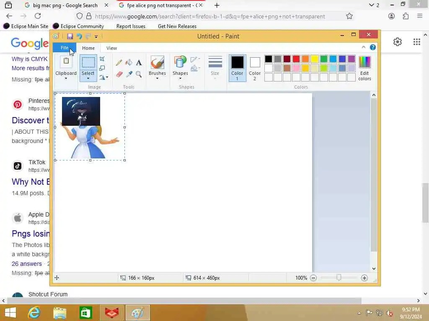
Task: Open Report Issues bookmark
Action: [131, 26]
